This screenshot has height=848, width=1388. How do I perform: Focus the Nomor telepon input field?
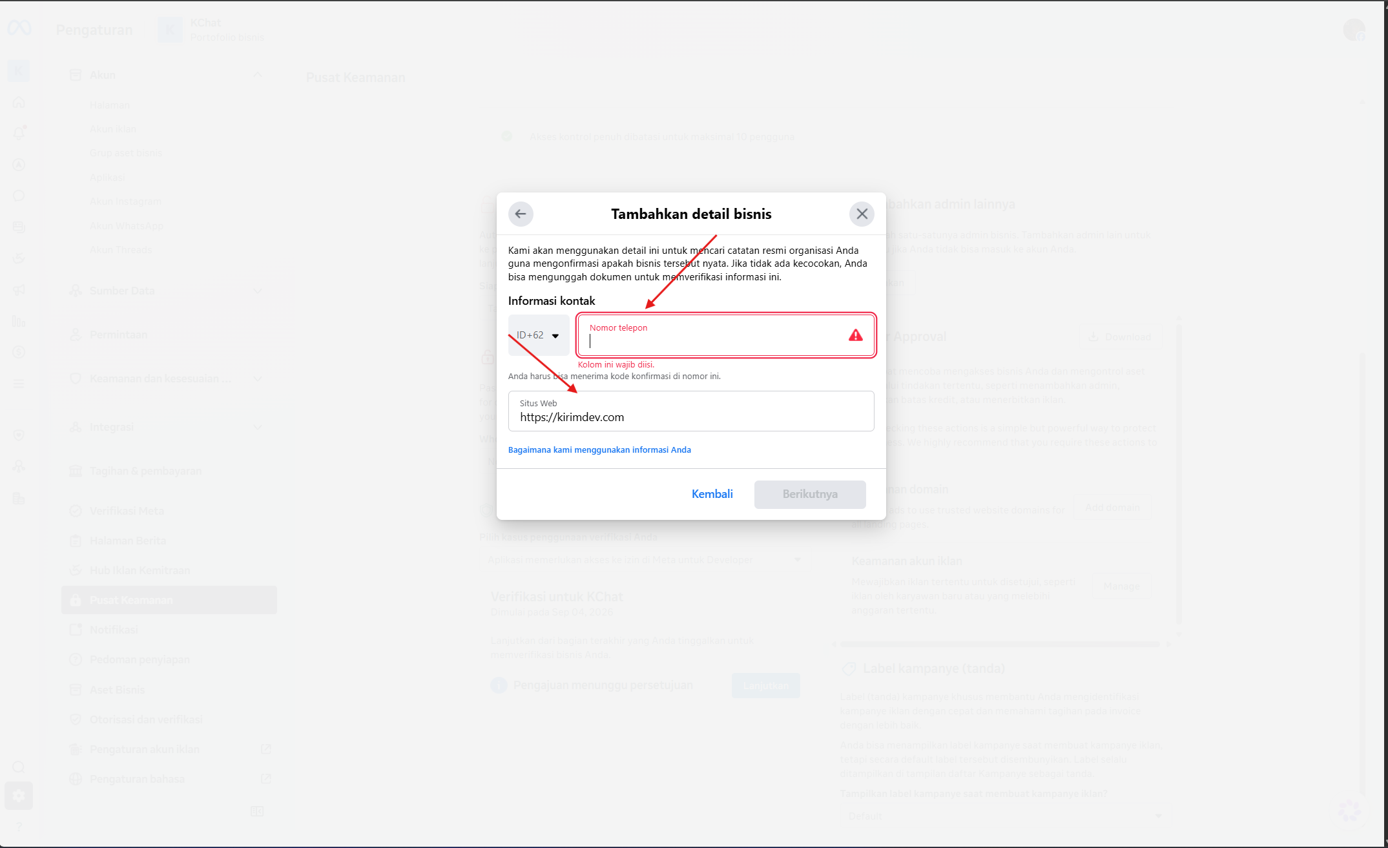(x=726, y=335)
